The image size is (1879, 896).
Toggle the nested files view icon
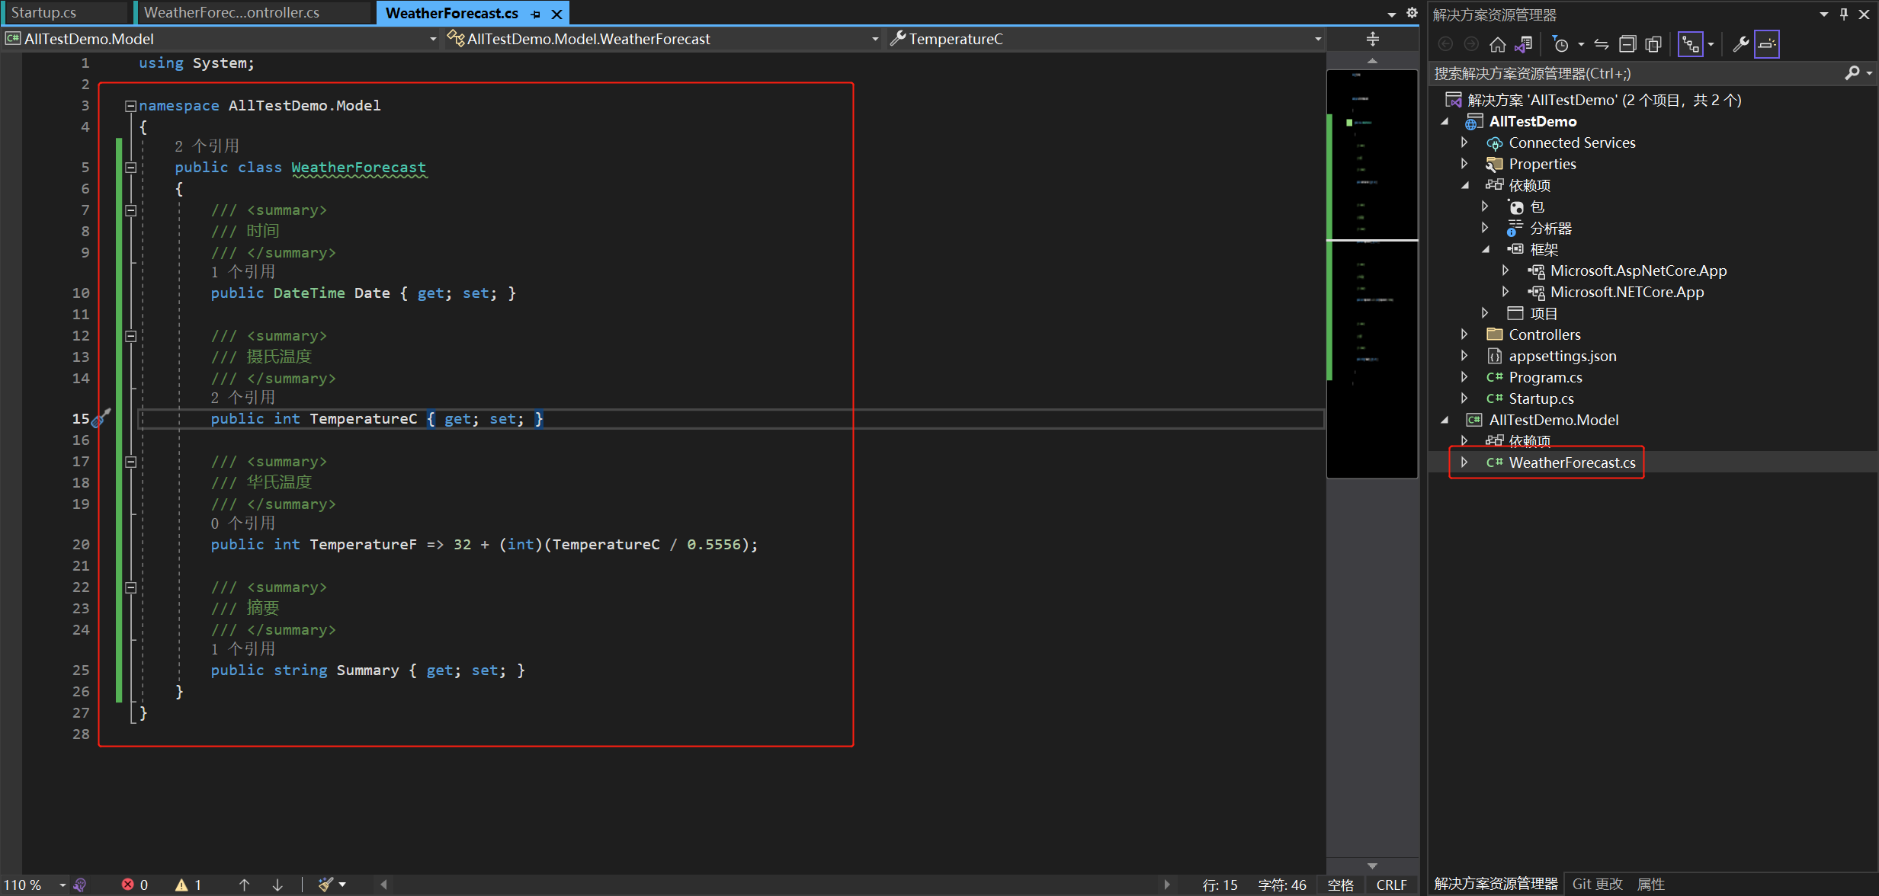[1690, 44]
